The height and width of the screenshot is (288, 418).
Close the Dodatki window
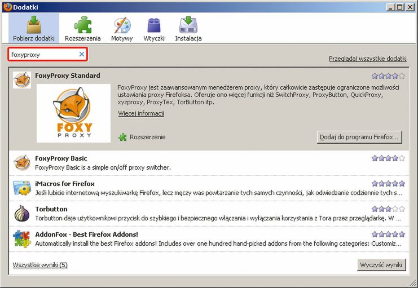point(410,7)
